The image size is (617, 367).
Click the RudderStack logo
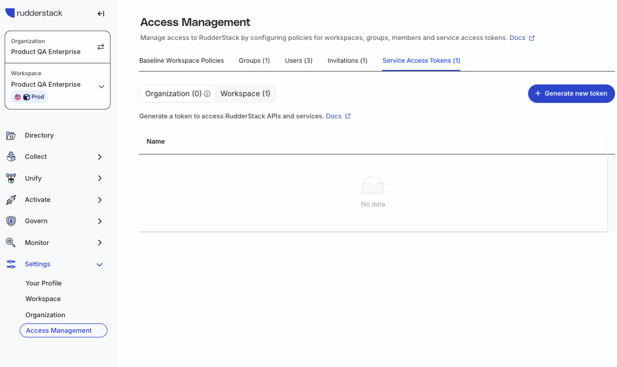pyautogui.click(x=34, y=13)
